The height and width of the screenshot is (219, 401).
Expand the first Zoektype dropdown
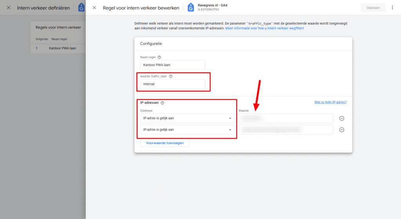(x=187, y=118)
